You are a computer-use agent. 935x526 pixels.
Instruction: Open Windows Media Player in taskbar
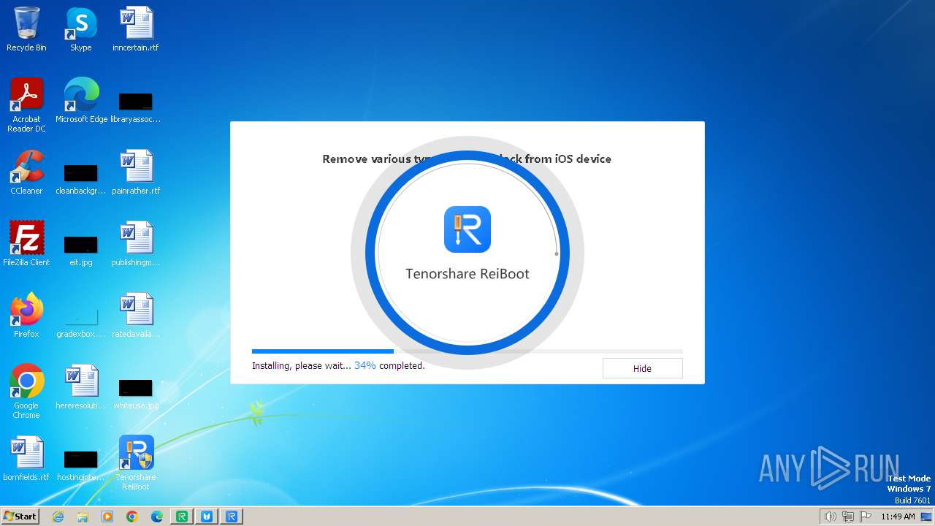tap(107, 517)
